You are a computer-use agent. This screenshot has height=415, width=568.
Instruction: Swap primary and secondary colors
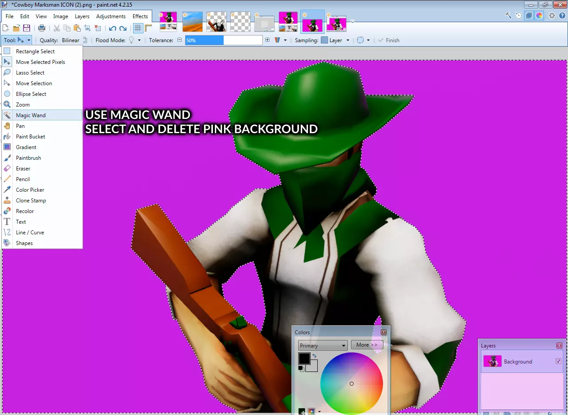pos(314,356)
